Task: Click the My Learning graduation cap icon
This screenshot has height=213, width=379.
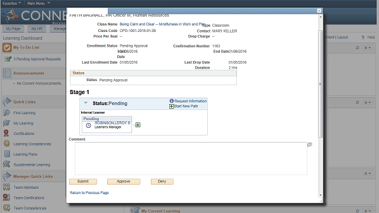Action: click(x=7, y=123)
